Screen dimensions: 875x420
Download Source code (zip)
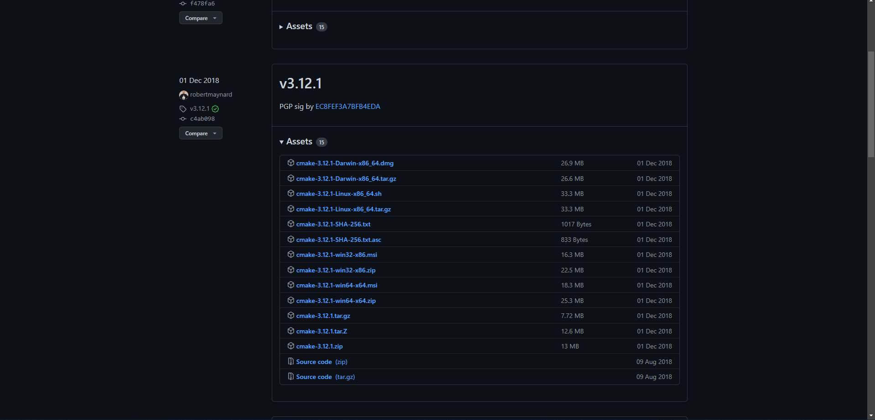tap(322, 362)
